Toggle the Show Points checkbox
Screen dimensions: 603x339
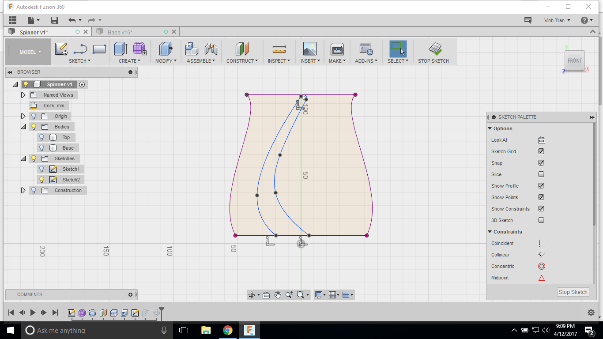pyautogui.click(x=541, y=197)
